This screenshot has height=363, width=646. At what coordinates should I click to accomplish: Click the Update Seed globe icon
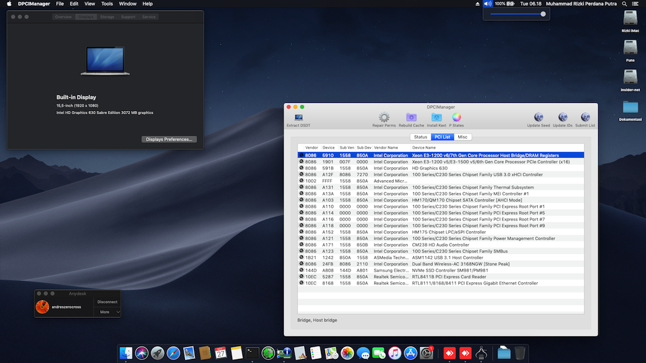[x=538, y=118]
